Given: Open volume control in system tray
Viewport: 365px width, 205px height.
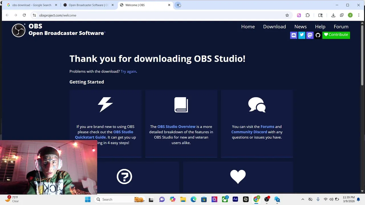Looking at the screenshot, I should (x=331, y=199).
